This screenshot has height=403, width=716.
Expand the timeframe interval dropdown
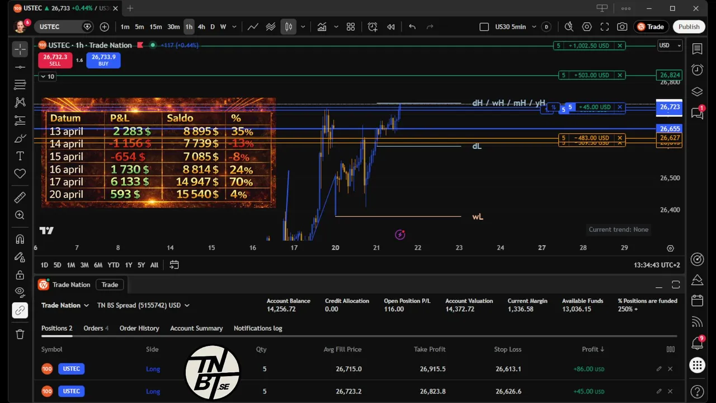(234, 27)
